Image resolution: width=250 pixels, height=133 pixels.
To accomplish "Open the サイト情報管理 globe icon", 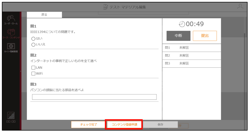I will (x=11, y=48).
